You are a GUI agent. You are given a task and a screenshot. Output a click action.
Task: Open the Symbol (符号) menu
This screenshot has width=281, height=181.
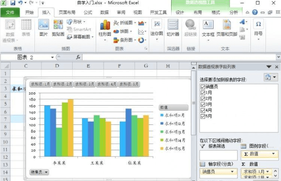click(x=258, y=30)
